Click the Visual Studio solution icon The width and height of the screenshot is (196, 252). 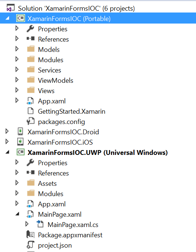(10, 8)
